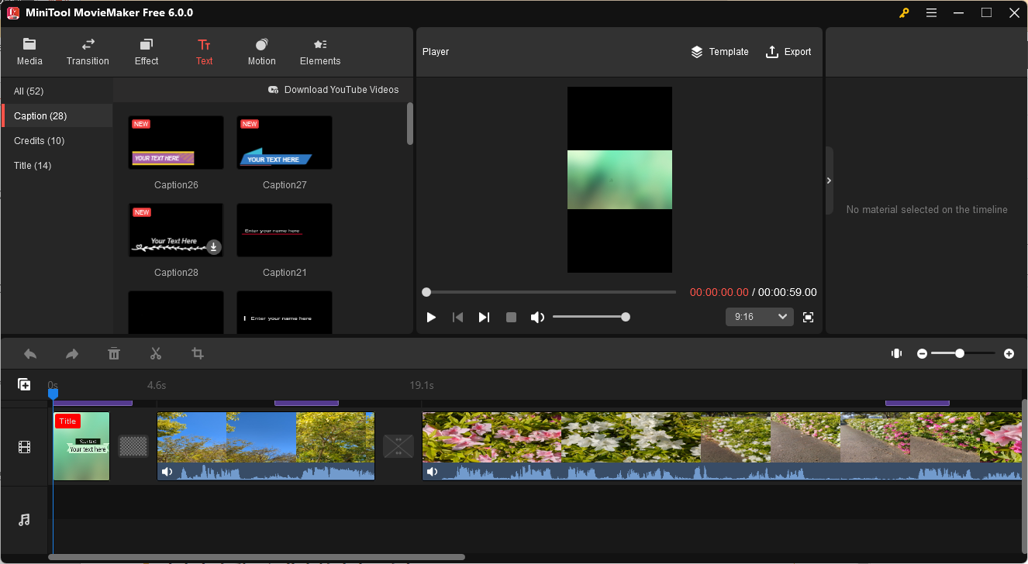Click the undo arrow icon
This screenshot has height=564, width=1028.
[x=30, y=354]
